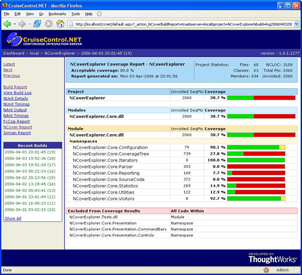Viewport: 302px width, 275px height.
Task: Click the Adblock status bar icon
Action: [266, 270]
